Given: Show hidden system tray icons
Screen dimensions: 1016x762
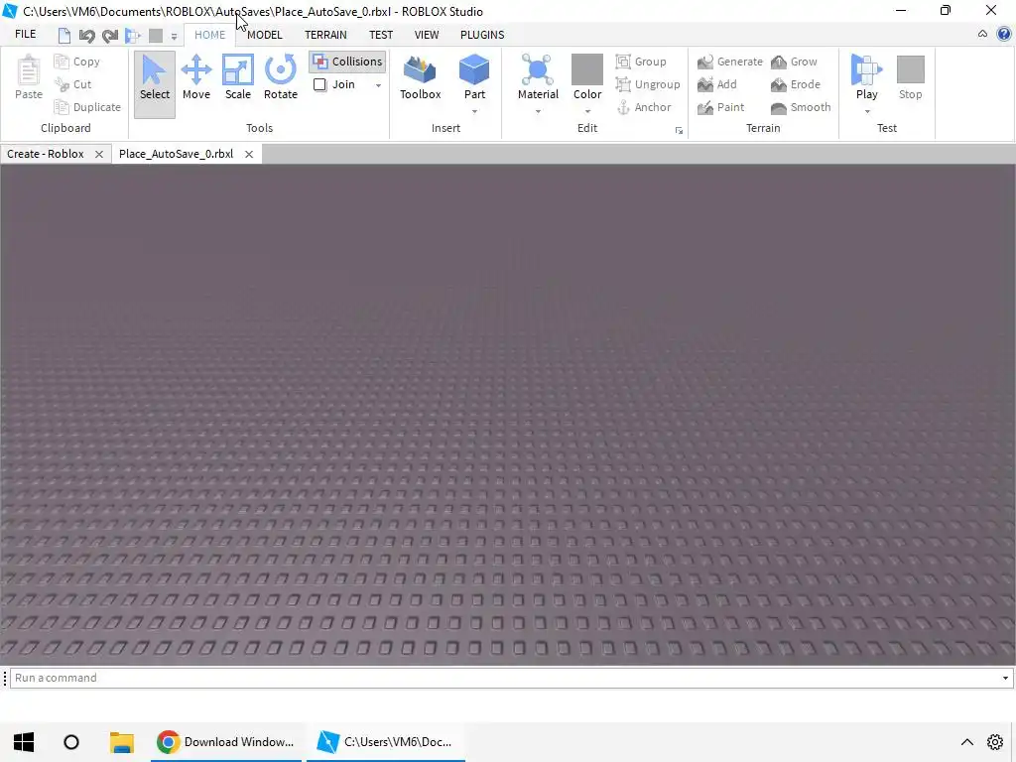Looking at the screenshot, I should point(966,742).
